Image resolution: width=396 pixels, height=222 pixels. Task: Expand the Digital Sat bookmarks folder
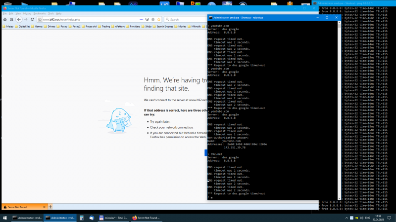pyautogui.click(x=22, y=27)
